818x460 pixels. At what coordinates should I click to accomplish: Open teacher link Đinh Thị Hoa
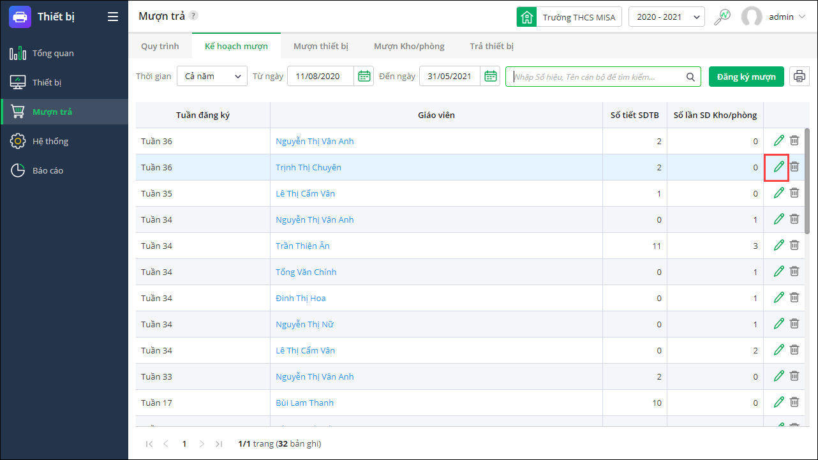click(301, 298)
